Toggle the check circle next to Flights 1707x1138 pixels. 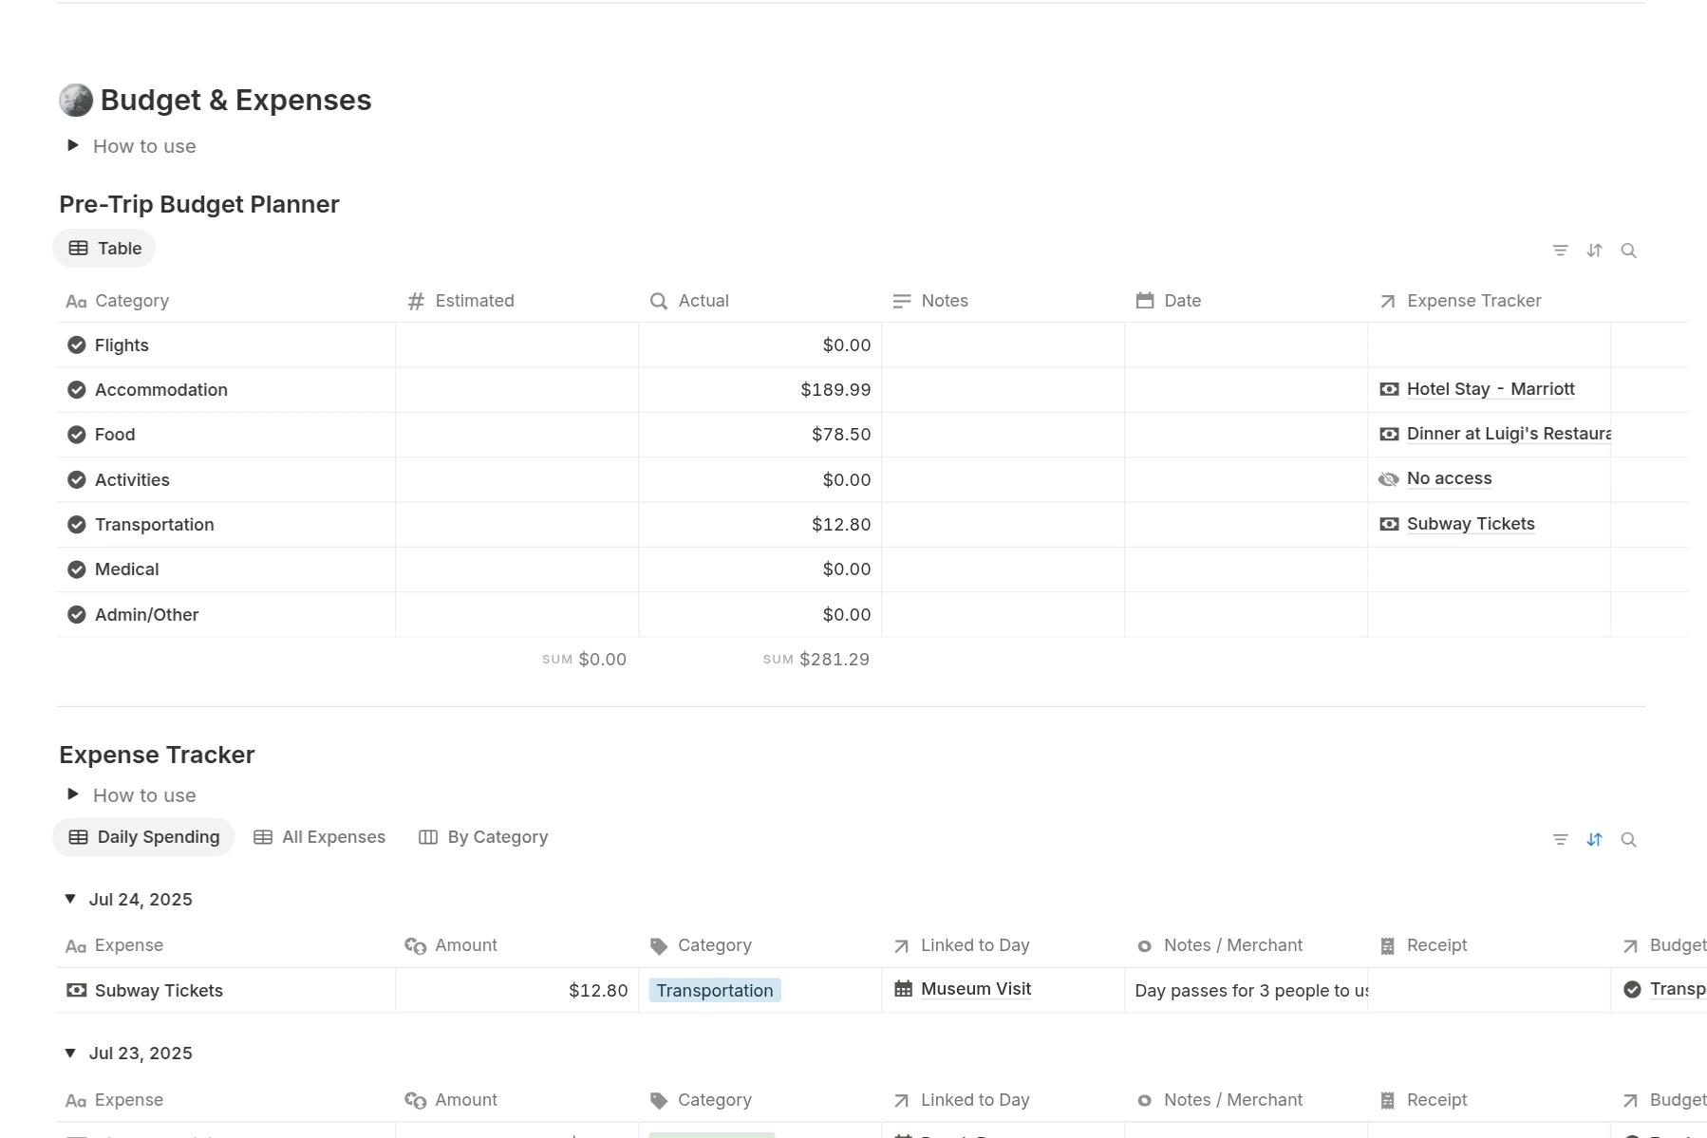[77, 345]
